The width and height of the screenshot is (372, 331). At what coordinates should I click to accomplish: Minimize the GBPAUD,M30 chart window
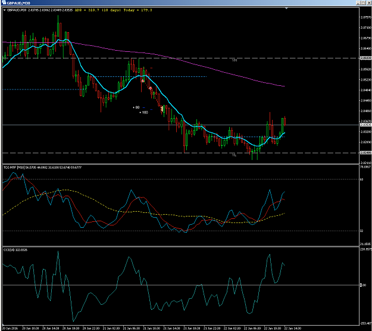[x=358, y=3]
